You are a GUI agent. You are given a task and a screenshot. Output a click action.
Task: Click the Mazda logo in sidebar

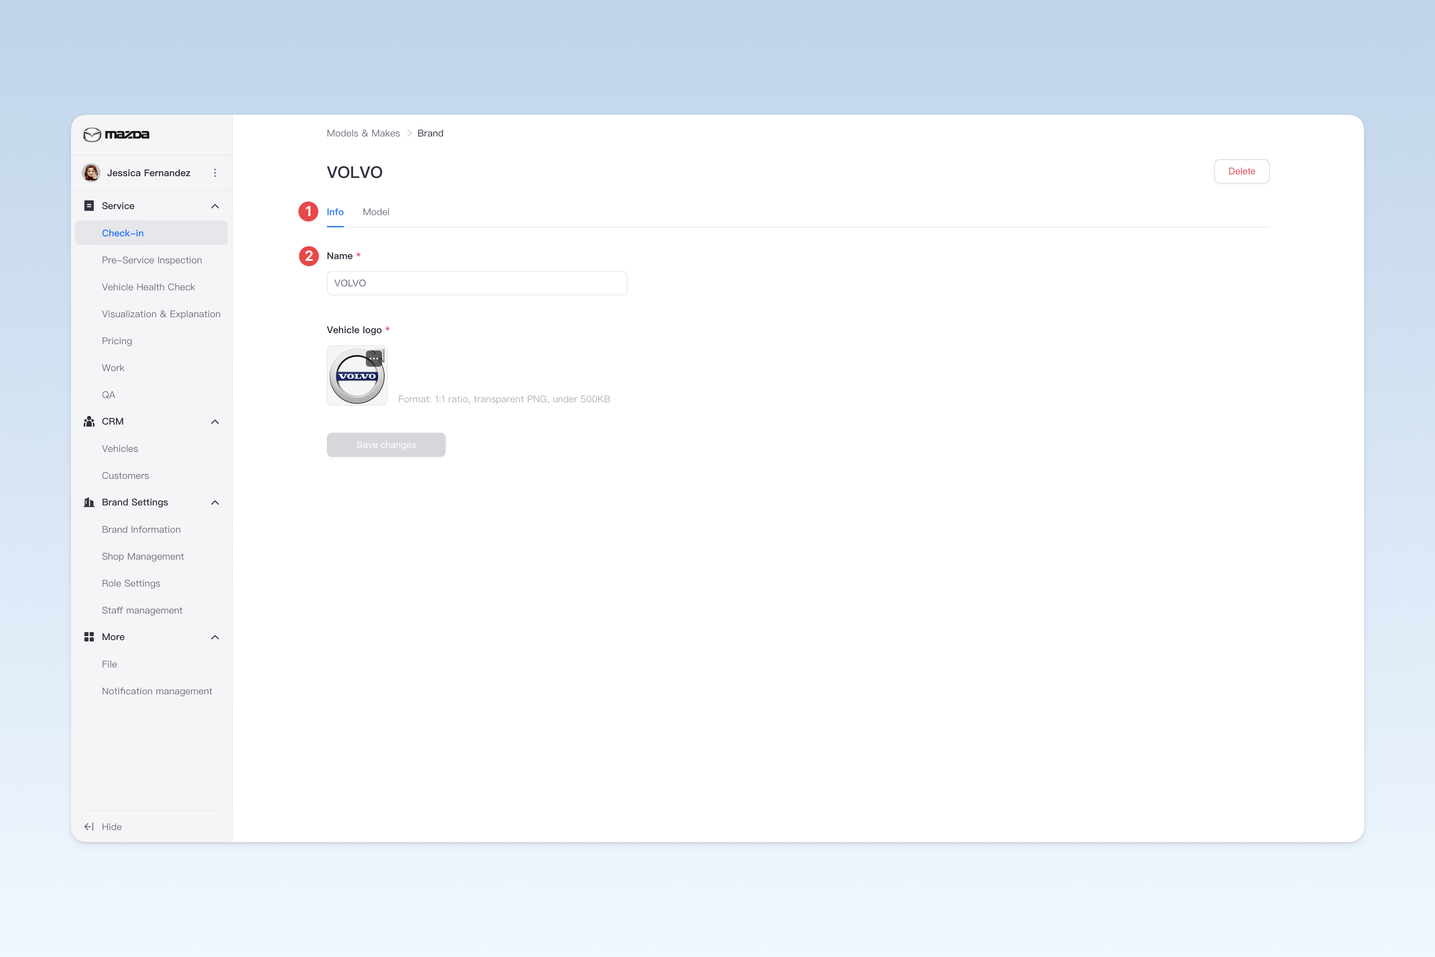tap(116, 134)
